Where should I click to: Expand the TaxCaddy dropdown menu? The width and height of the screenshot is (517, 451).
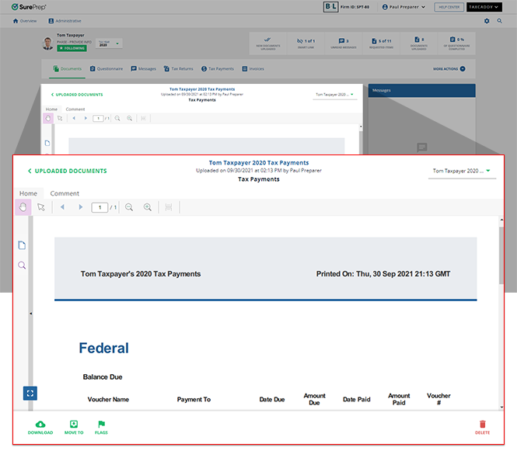pyautogui.click(x=489, y=7)
